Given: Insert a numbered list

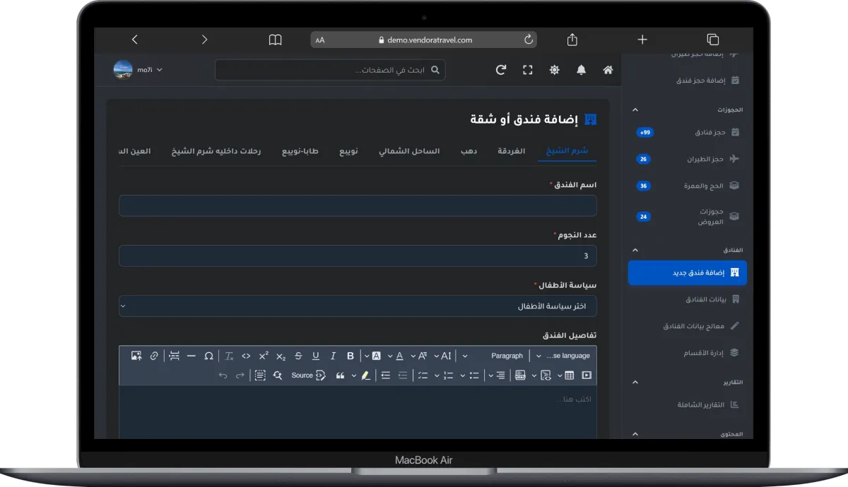Looking at the screenshot, I should 449,375.
